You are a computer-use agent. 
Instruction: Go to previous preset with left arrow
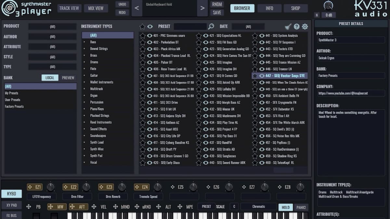[x=136, y=8]
